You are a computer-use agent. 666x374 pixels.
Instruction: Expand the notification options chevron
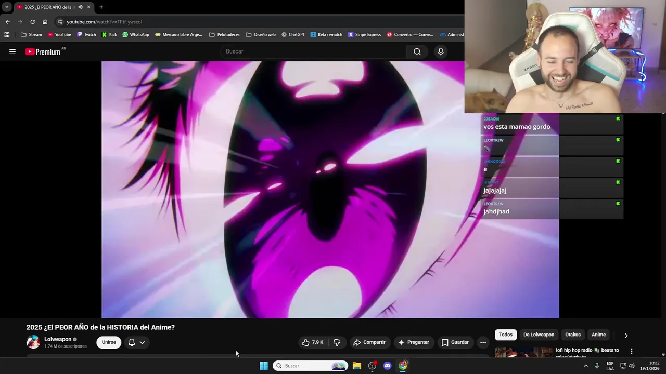click(142, 342)
